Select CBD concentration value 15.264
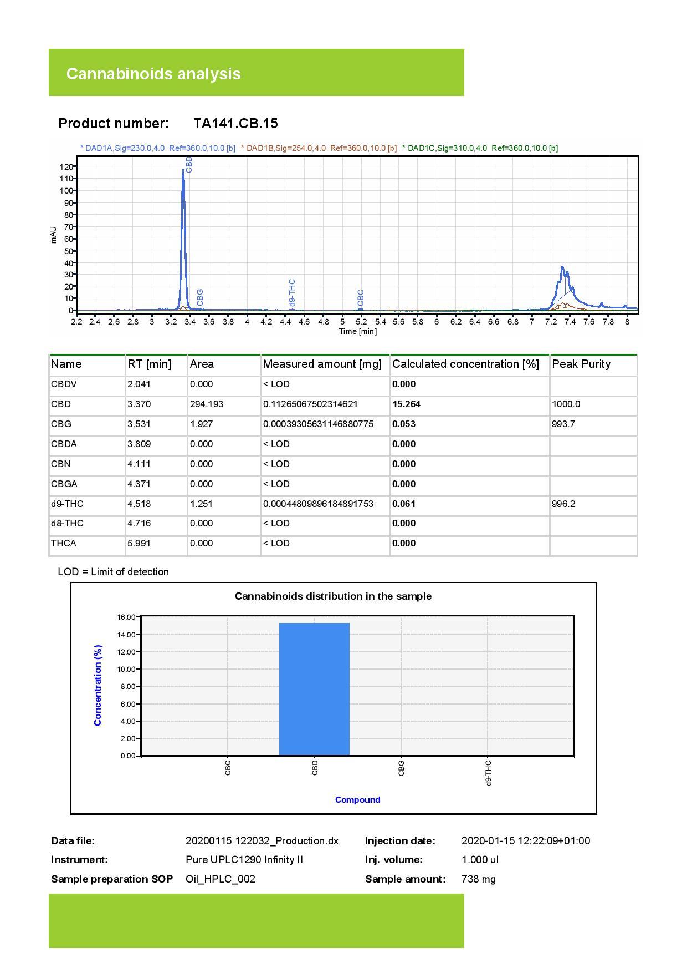 [x=406, y=404]
